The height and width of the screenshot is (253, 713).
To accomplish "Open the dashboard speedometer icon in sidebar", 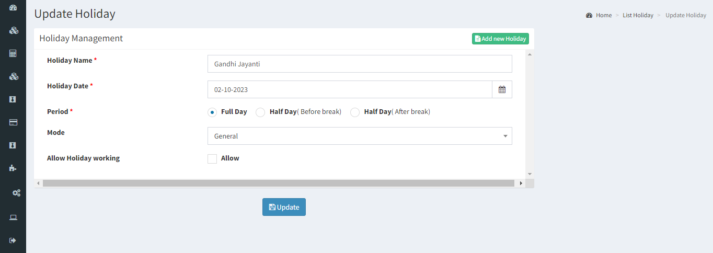I will [13, 8].
